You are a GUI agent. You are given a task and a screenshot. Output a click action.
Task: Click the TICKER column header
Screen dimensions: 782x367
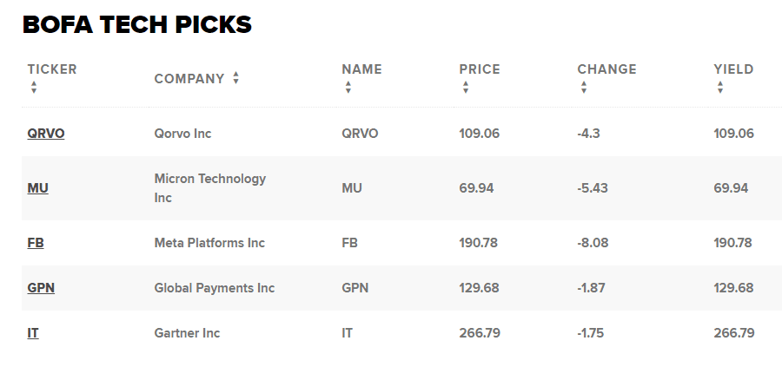tap(52, 69)
